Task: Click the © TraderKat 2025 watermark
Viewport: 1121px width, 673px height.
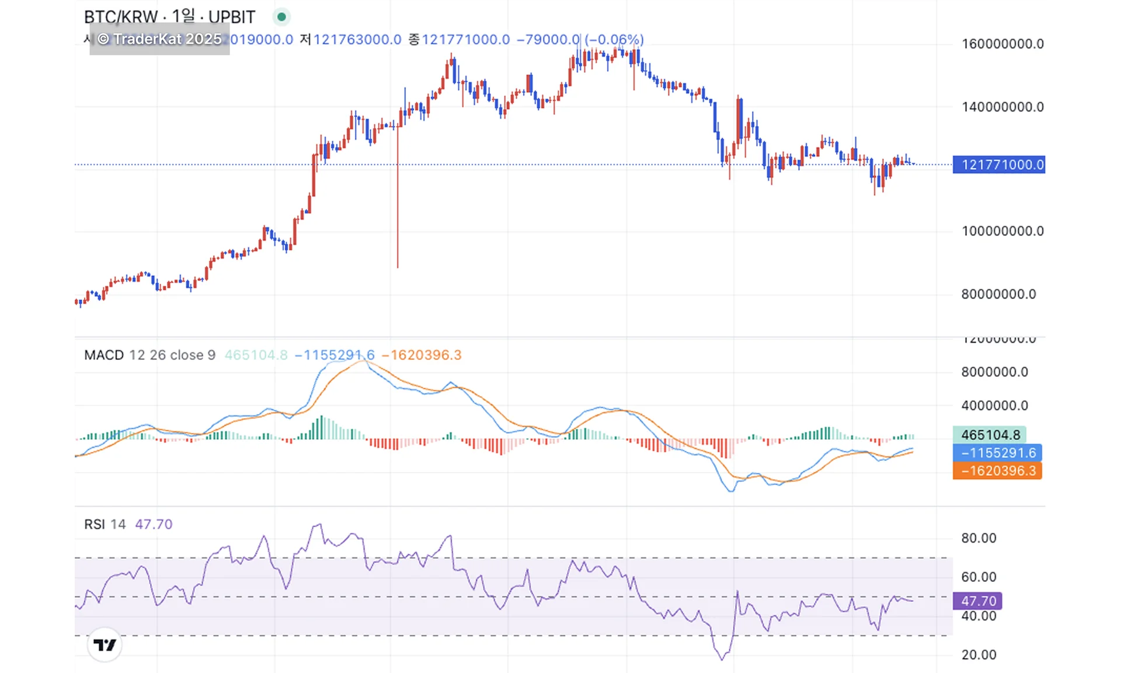Action: coord(159,39)
